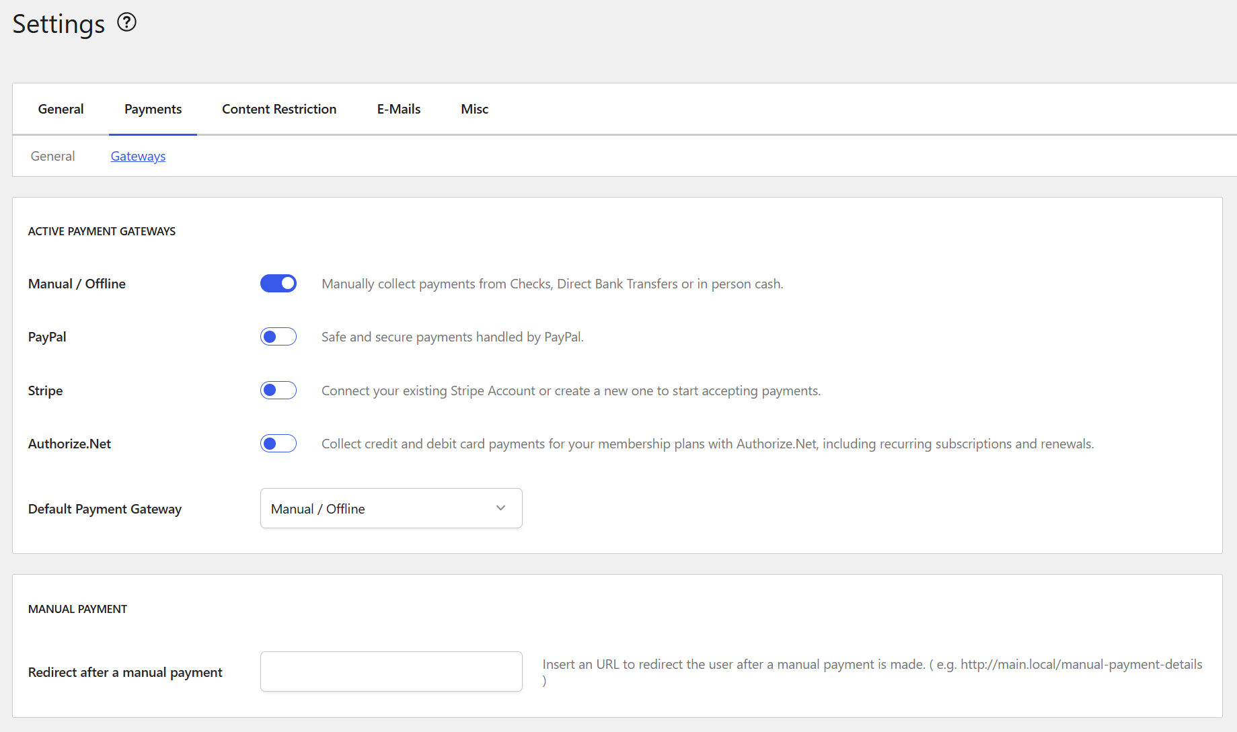Go to the E-Mails tab
Viewport: 1237px width, 732px height.
399,109
